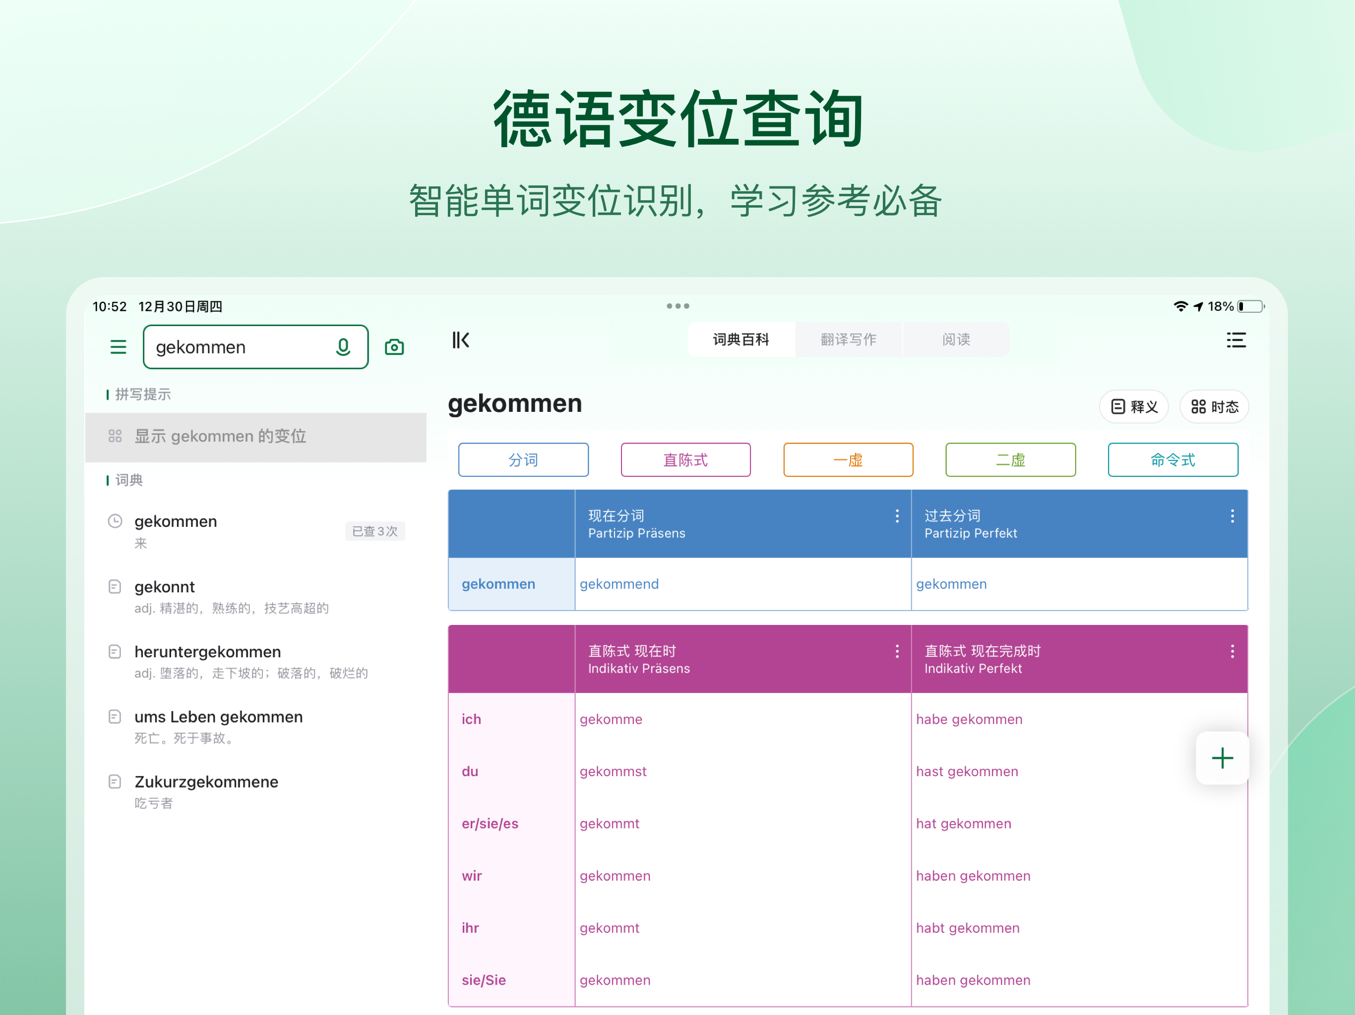1355x1015 pixels.
Task: Open the heruntergekommen dictionary entry
Action: (256, 661)
